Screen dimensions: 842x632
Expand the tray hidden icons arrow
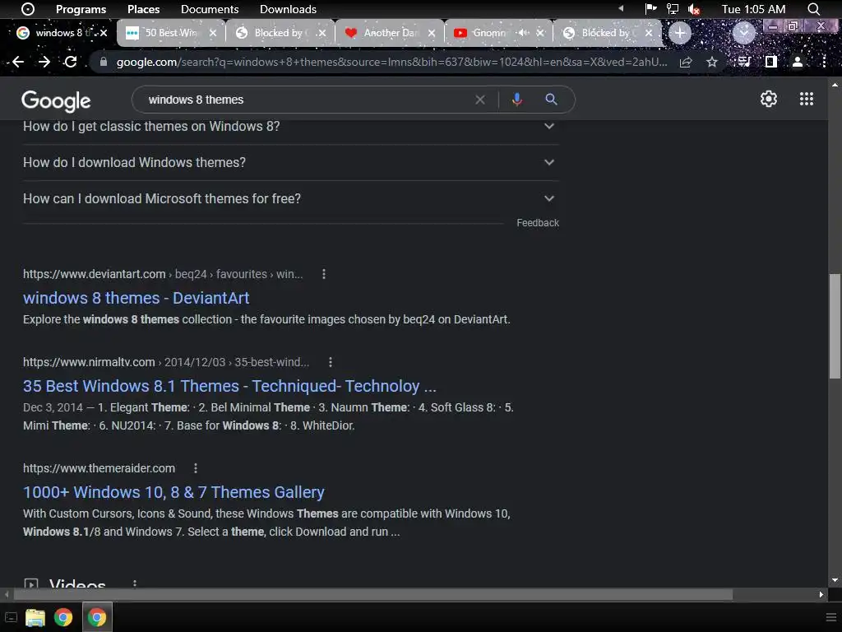coord(622,8)
